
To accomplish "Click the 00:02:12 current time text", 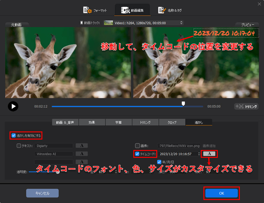I will [x=41, y=107].
